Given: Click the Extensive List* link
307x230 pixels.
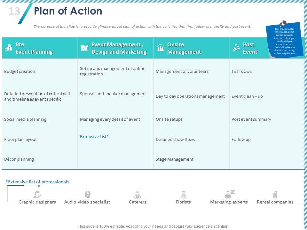Looking at the screenshot, I should click(x=94, y=136).
